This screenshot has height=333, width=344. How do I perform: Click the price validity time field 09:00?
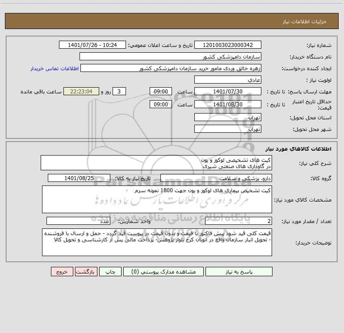pos(160,104)
